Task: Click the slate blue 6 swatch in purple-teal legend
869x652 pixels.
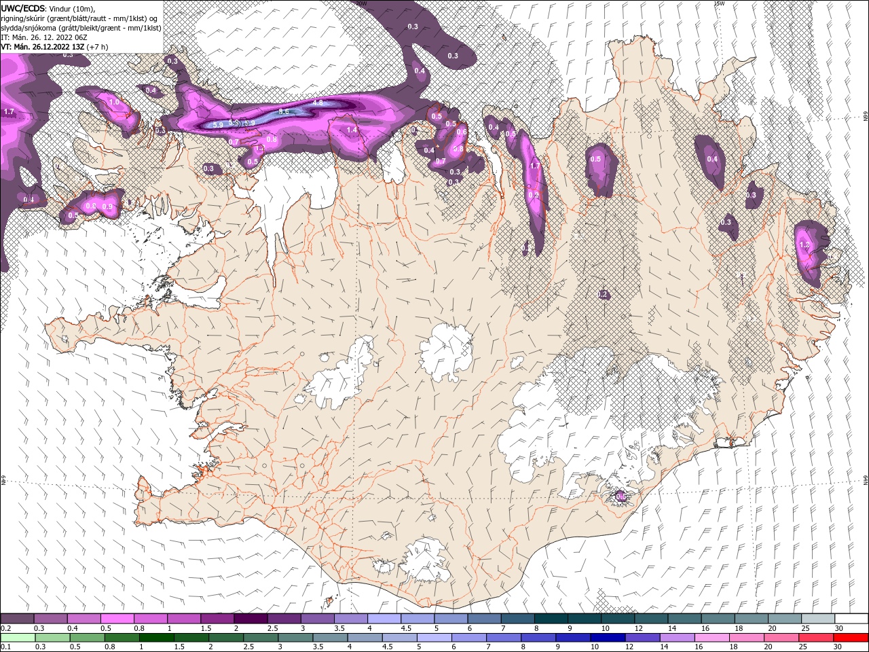Action: [485, 619]
